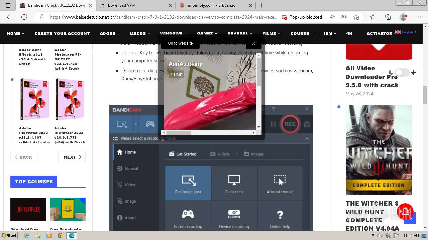Open the browser Settings and more menu
This screenshot has width=428, height=240.
click(419, 17)
